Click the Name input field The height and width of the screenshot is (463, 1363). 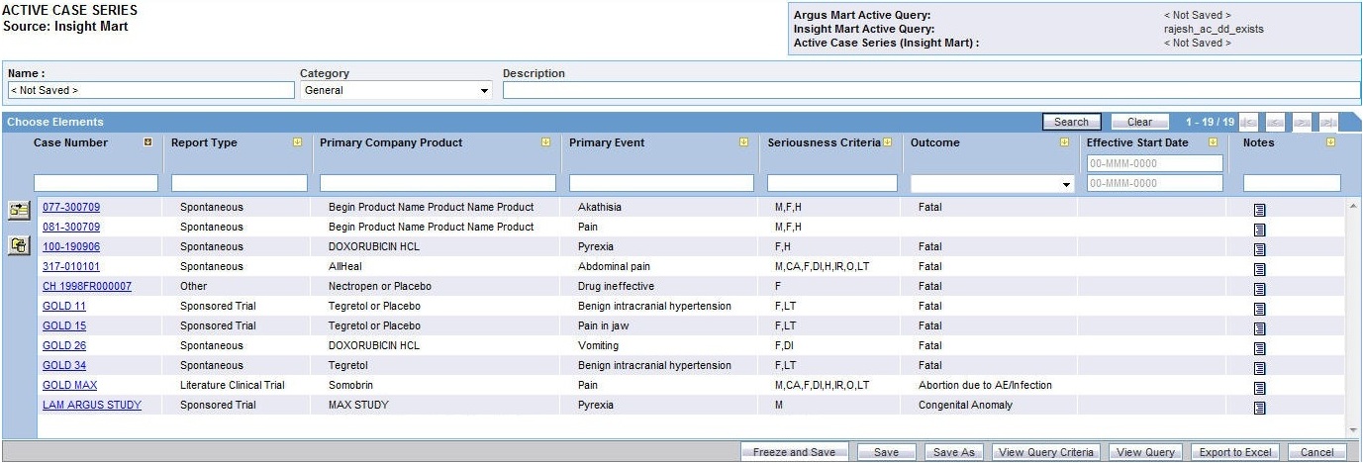tap(150, 90)
